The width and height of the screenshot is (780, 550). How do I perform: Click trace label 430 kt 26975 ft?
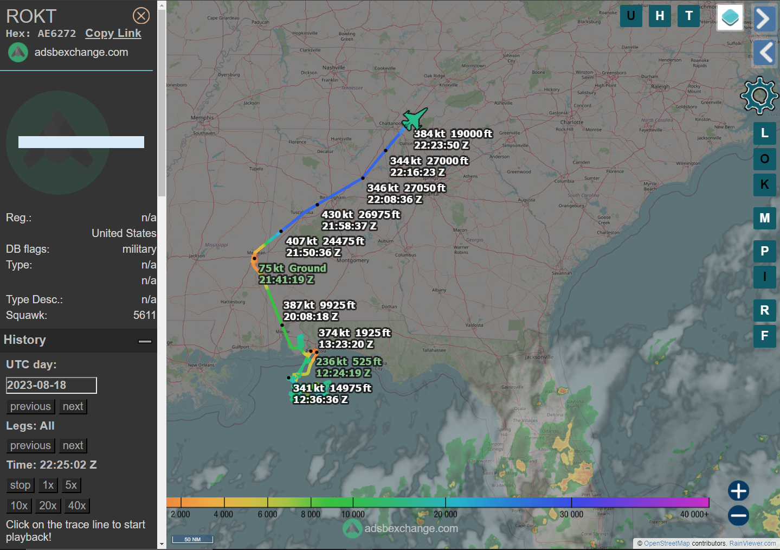[361, 220]
